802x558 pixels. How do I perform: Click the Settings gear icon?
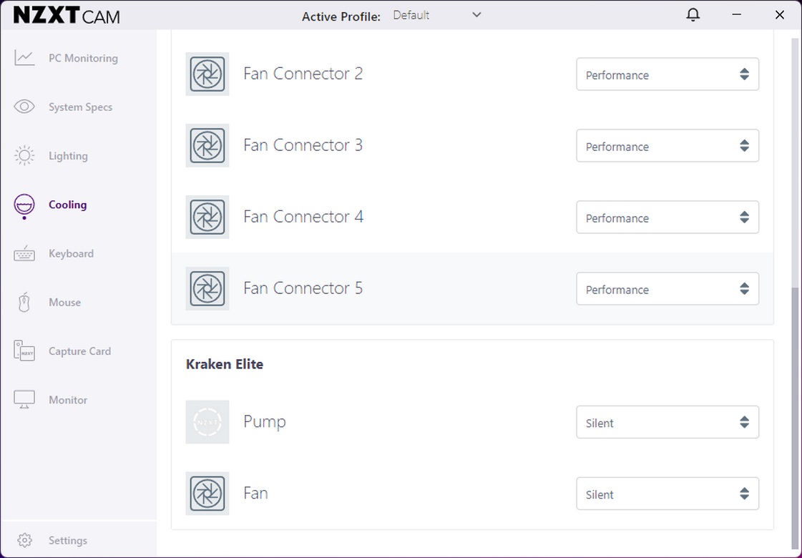pyautogui.click(x=24, y=541)
